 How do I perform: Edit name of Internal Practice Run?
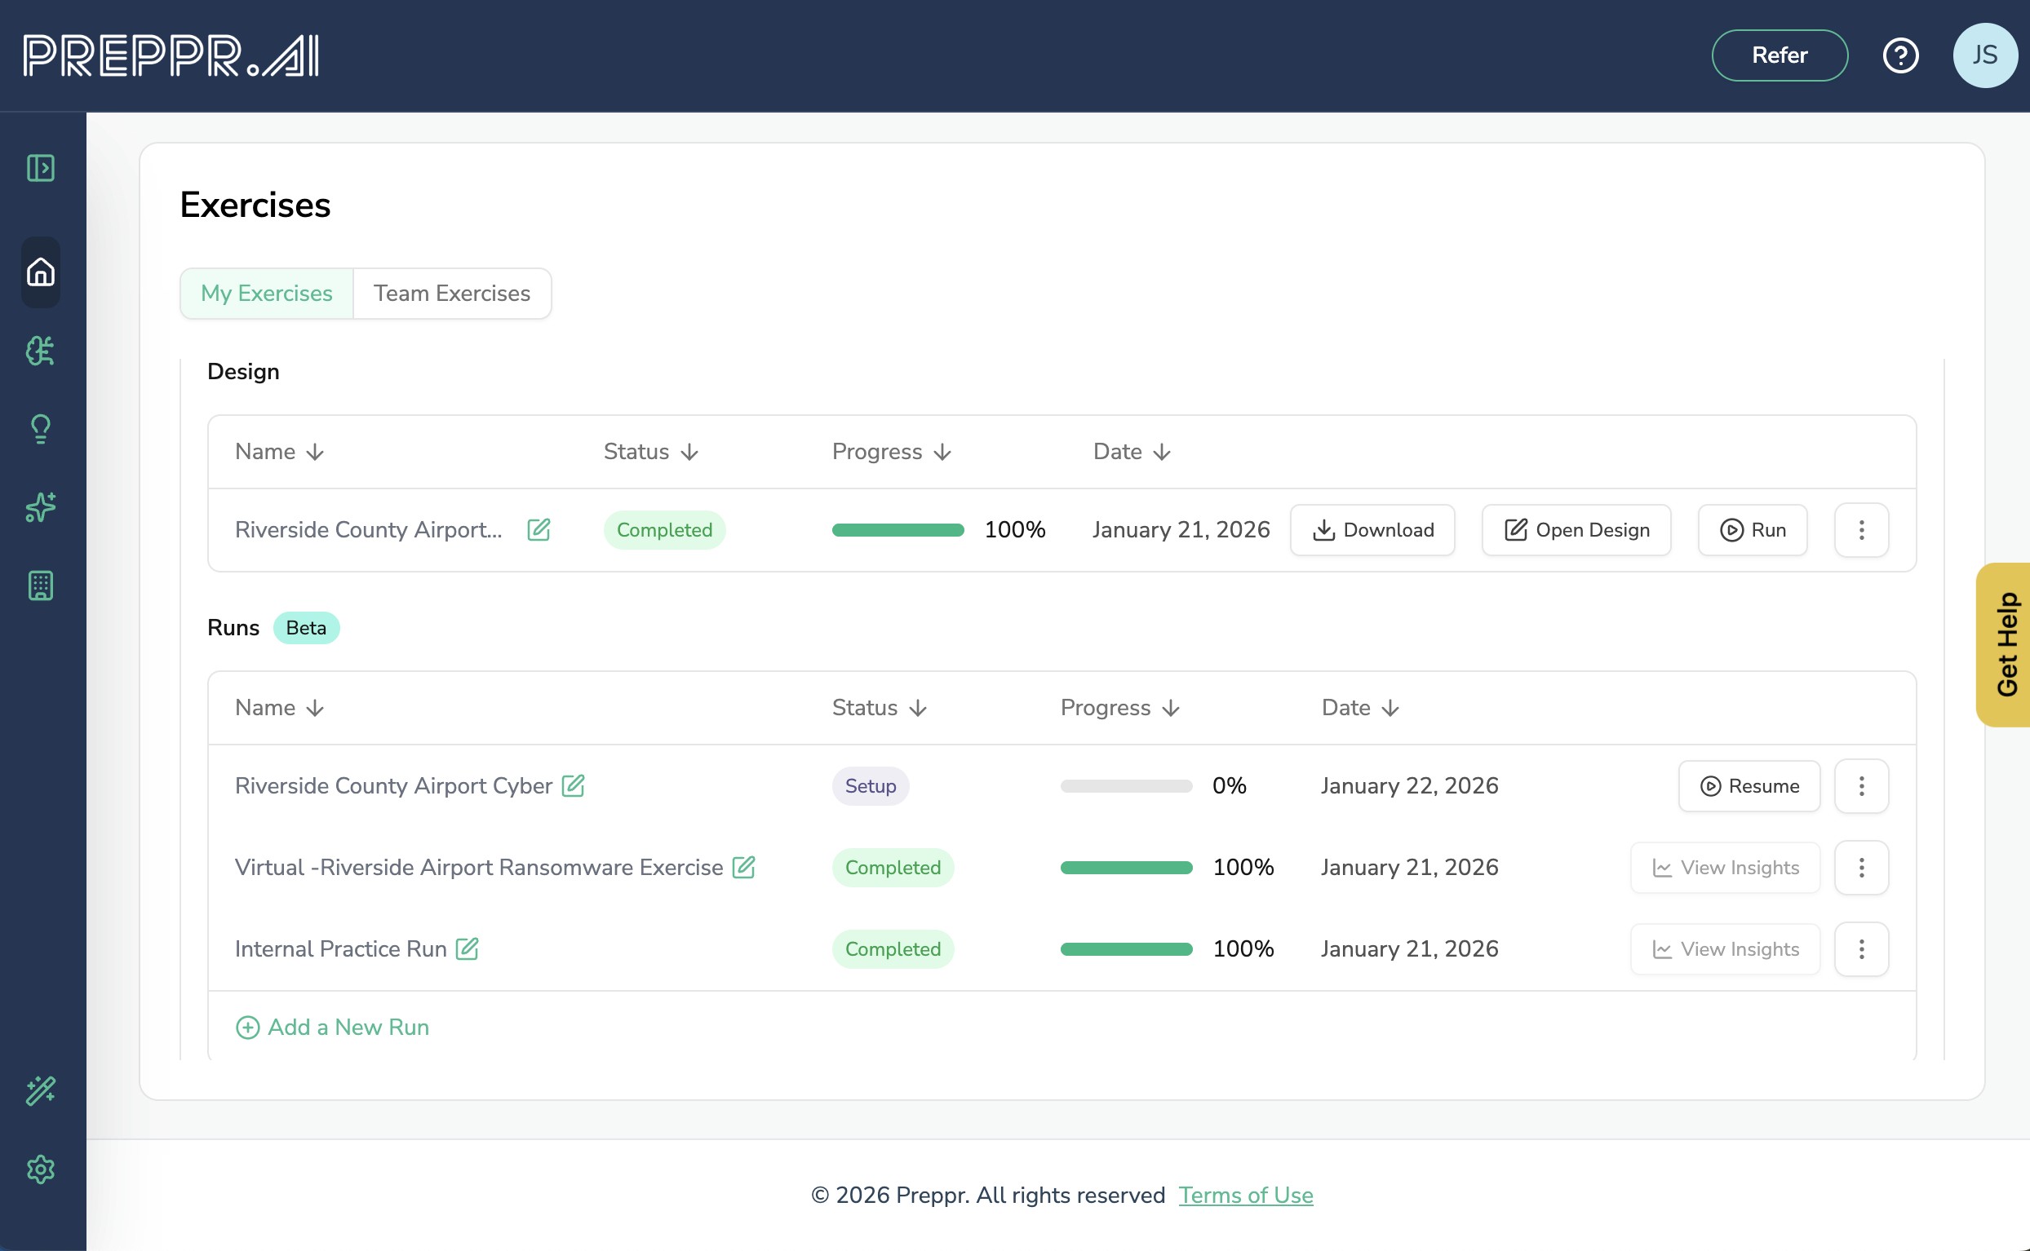coord(468,949)
